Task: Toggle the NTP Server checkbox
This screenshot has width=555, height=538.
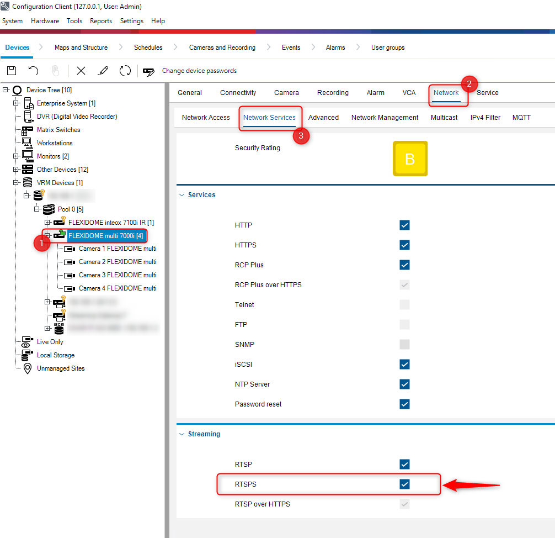Action: click(x=405, y=384)
